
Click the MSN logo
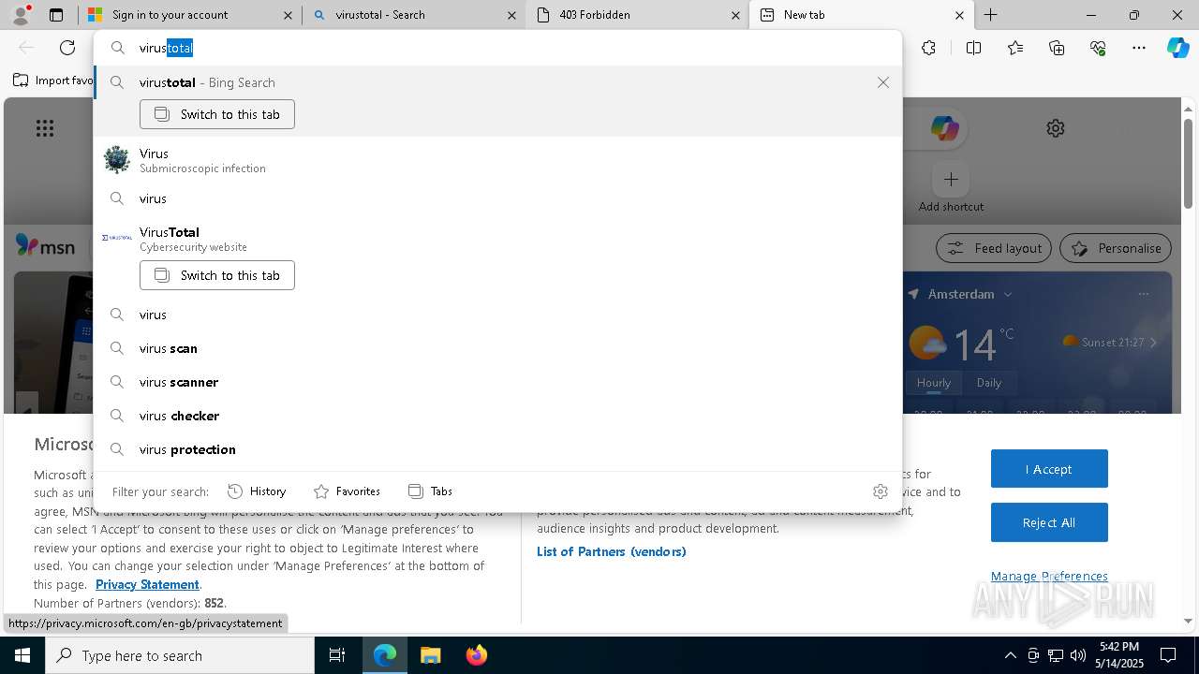45,246
